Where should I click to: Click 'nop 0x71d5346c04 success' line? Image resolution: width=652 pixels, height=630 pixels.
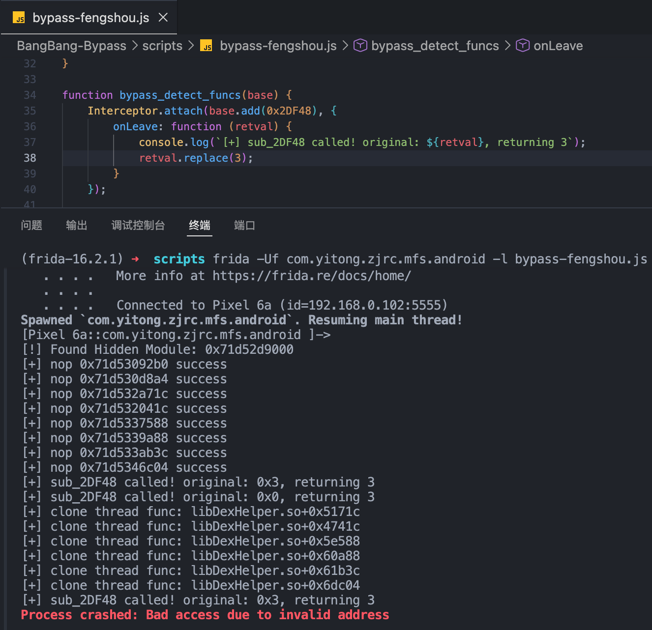pyautogui.click(x=124, y=467)
